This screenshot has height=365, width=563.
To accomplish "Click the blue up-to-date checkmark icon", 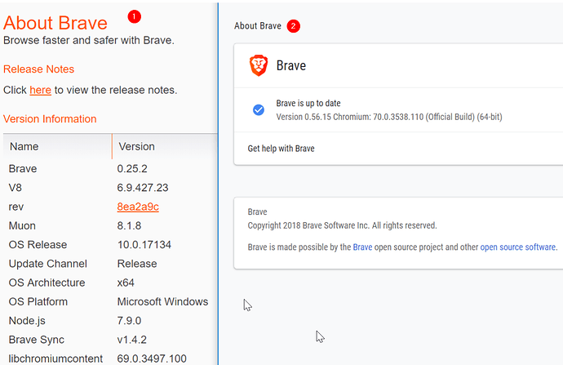I will 259,110.
